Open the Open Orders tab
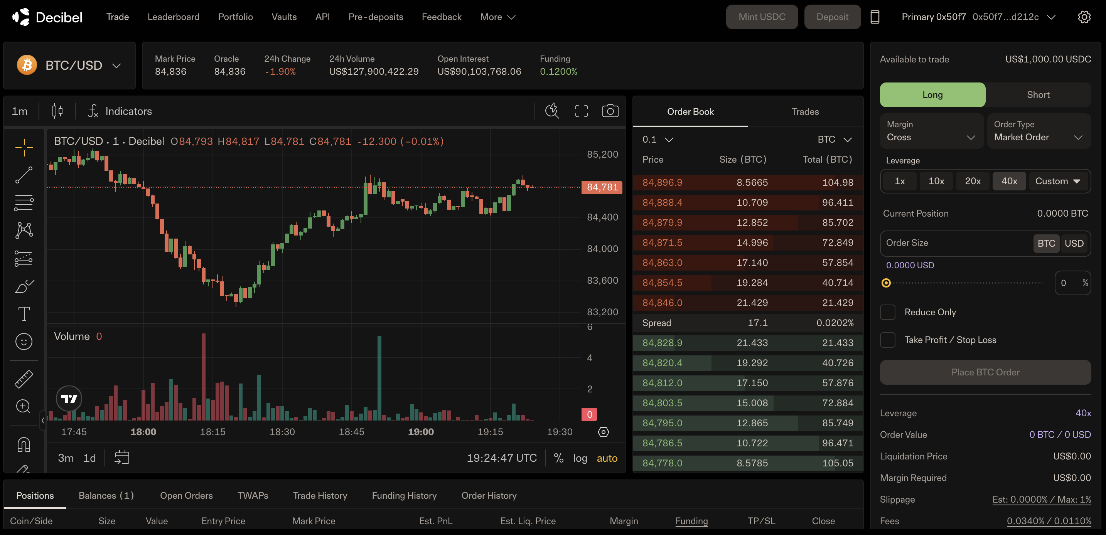Screen dimensions: 1106x535 point(186,496)
